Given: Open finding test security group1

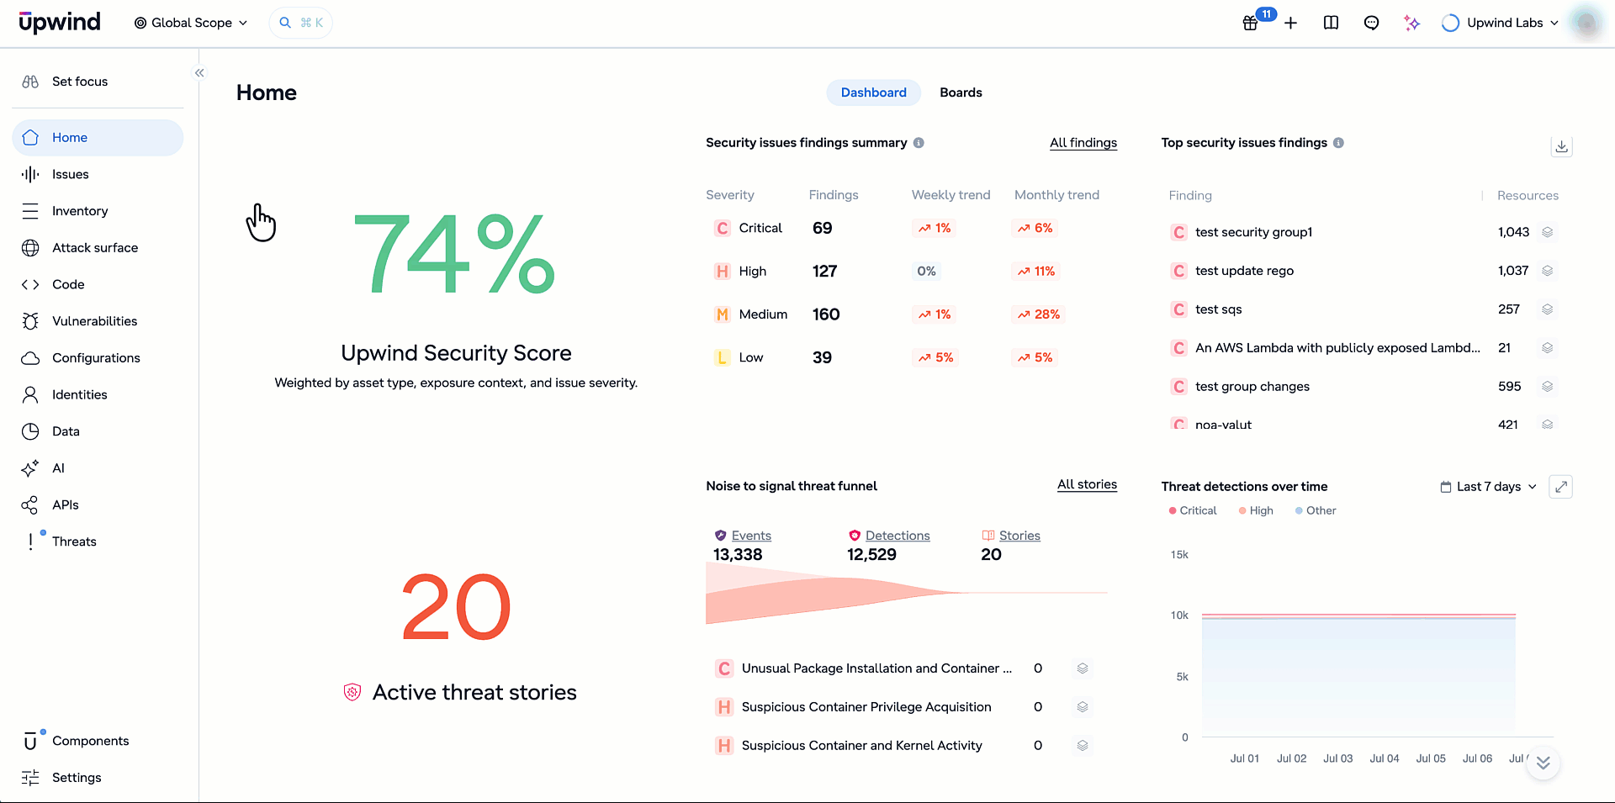Looking at the screenshot, I should tap(1253, 232).
